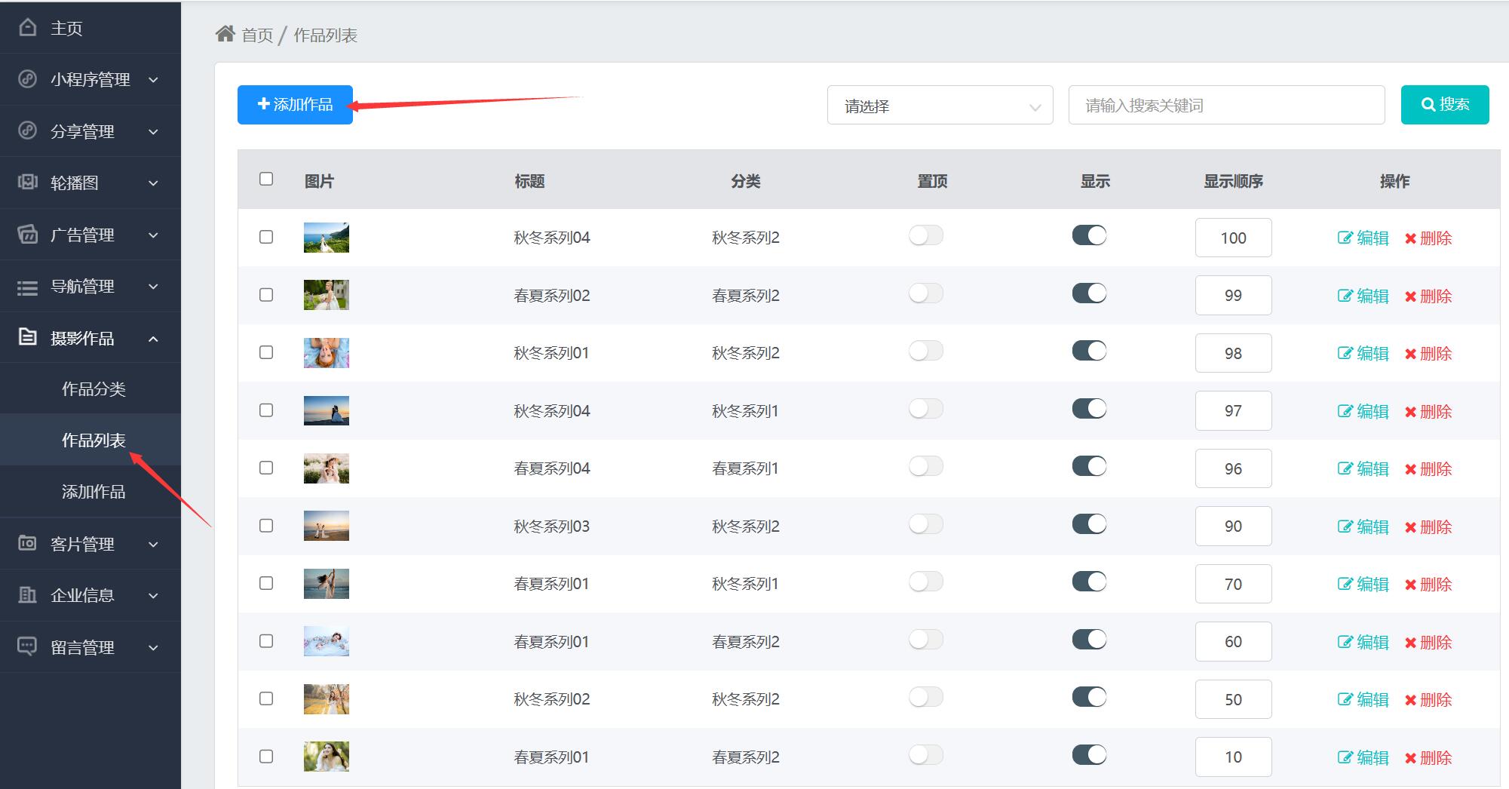Screen dimensions: 1509x789
Task: Turn off 显示 switch in the row with order 99
Action: (x=1090, y=293)
